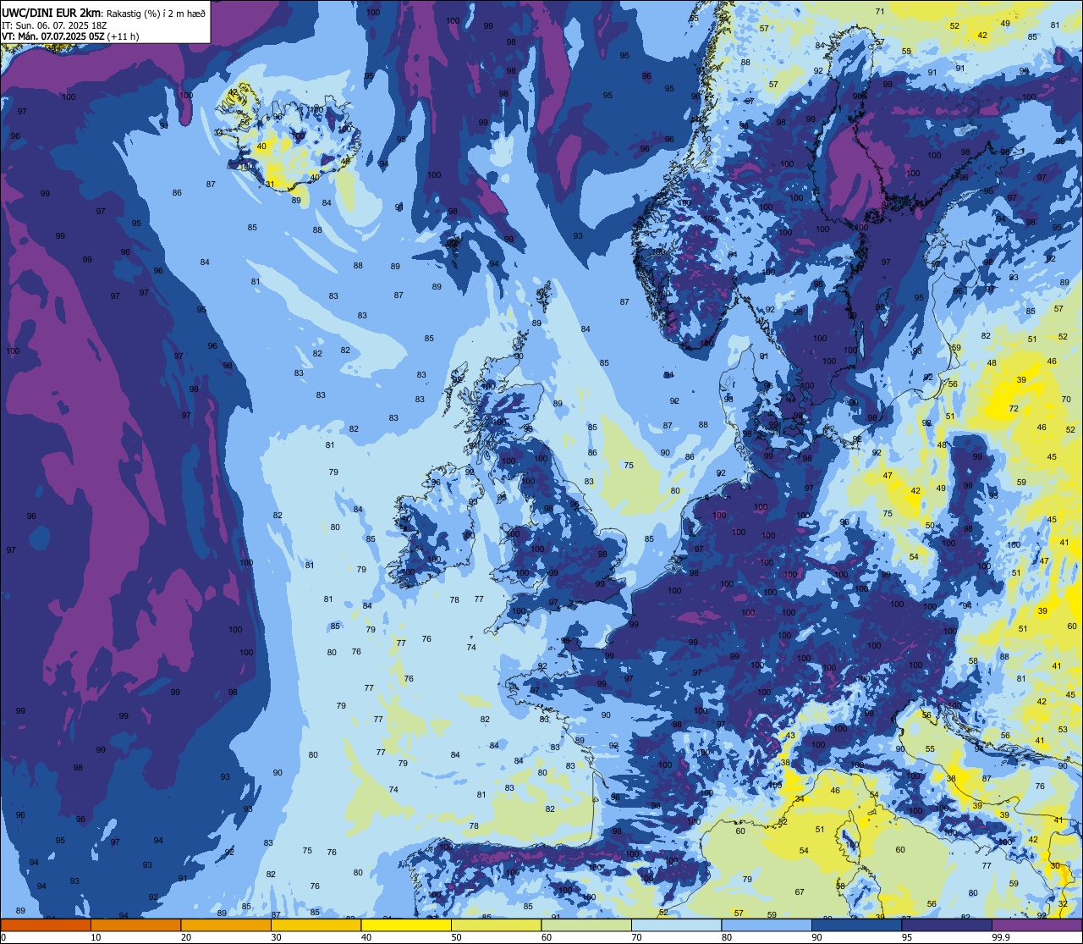
Task: Click the "VT: Mán. 07.07.2025 05Z" line
Action: pyautogui.click(x=52, y=36)
